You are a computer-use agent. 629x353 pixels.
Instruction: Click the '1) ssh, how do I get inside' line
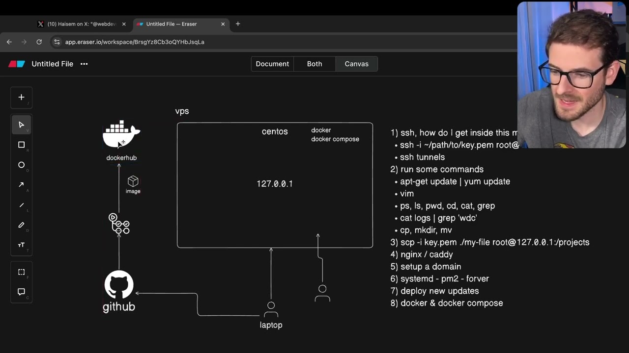point(454,133)
